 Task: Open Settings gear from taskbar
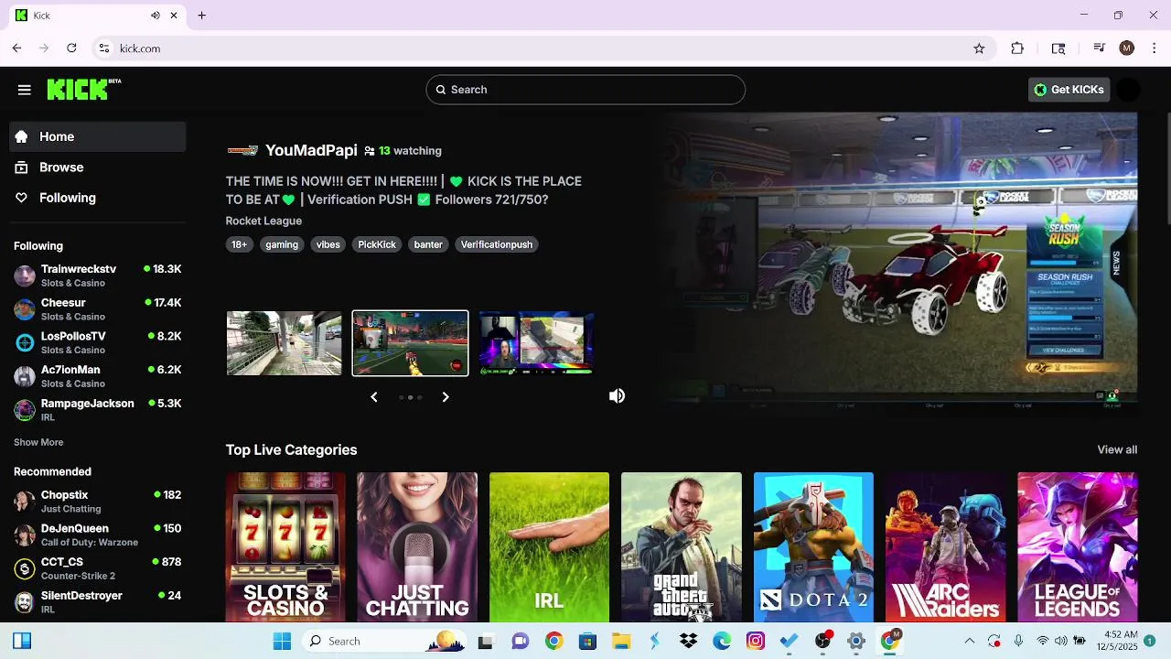pos(856,641)
